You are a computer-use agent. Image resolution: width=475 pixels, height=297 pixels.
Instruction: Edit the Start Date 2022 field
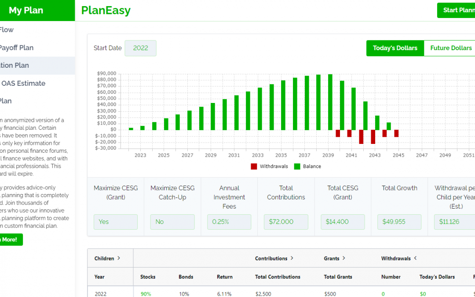tap(141, 48)
